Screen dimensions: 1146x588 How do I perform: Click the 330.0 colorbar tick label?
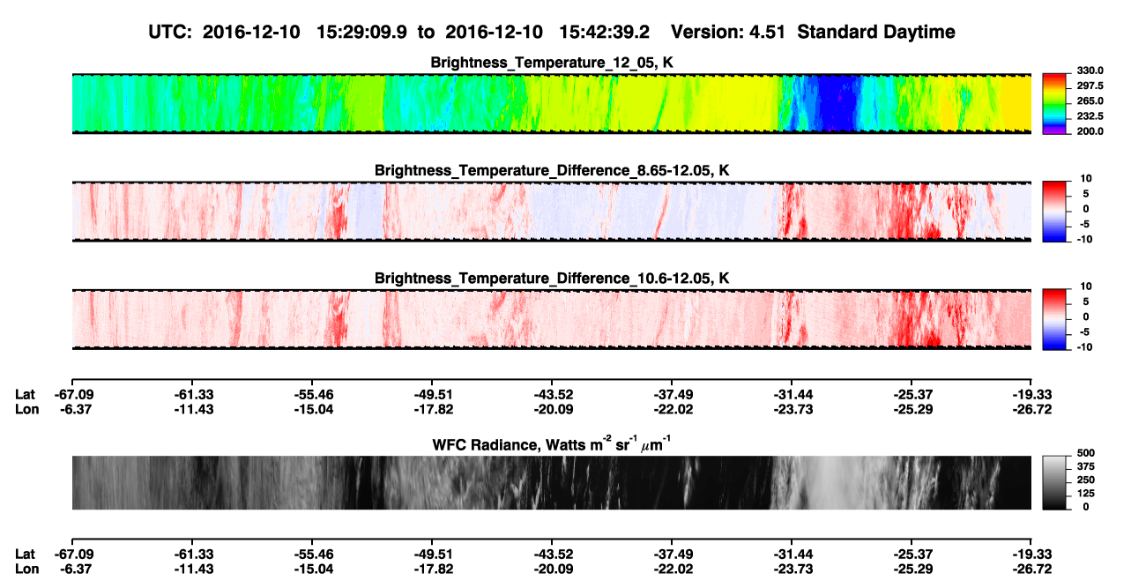(1089, 71)
